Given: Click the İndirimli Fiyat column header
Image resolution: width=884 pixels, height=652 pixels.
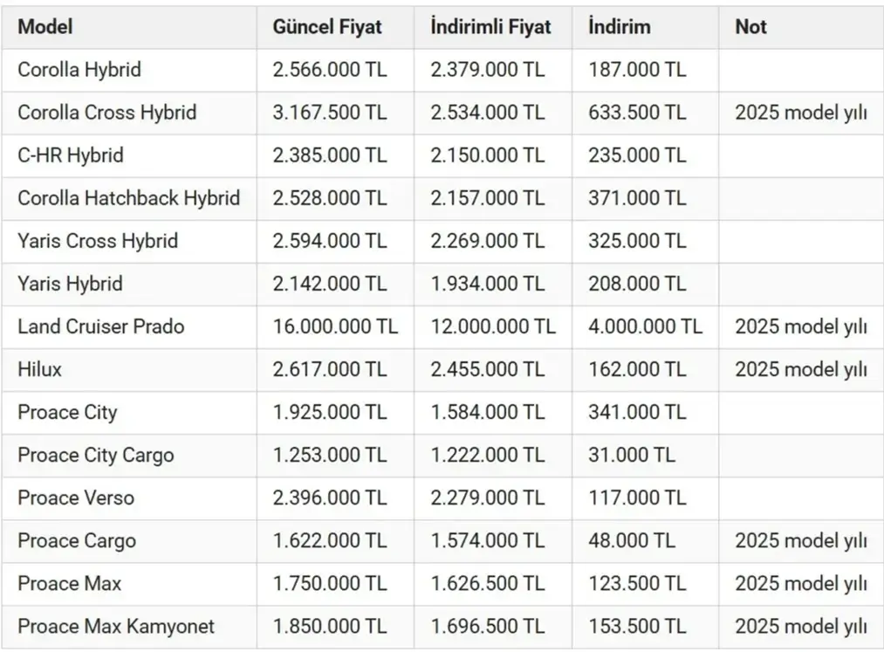Looking at the screenshot, I should 490,27.
